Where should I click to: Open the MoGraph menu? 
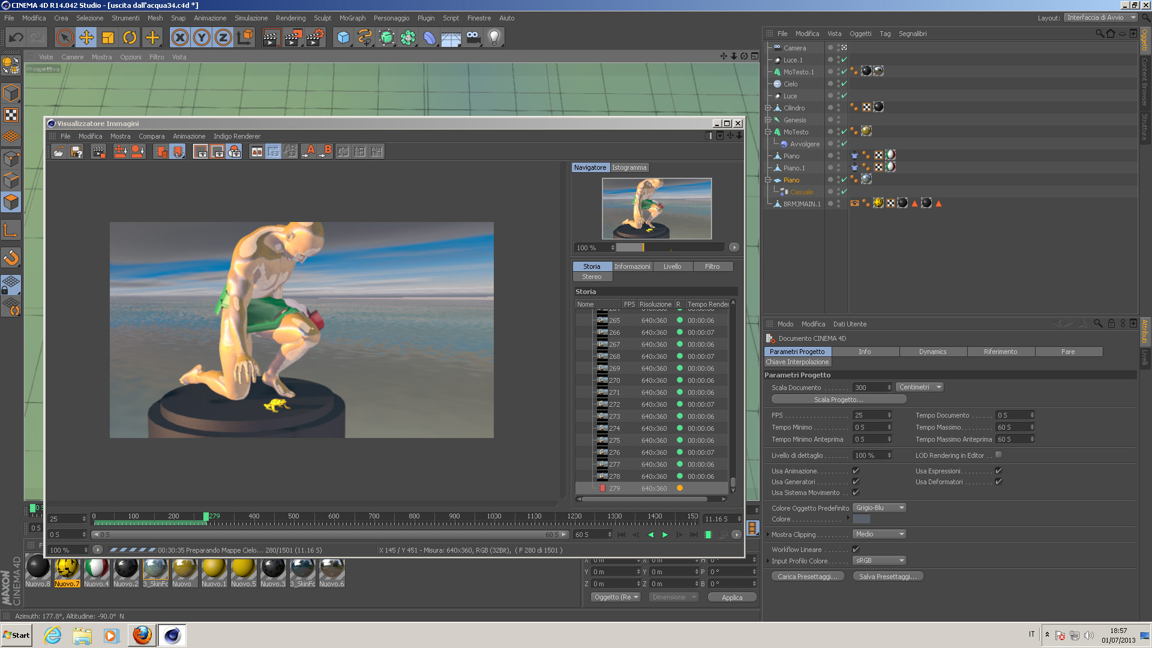tap(352, 18)
